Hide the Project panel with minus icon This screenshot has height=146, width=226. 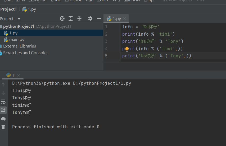point(99,18)
